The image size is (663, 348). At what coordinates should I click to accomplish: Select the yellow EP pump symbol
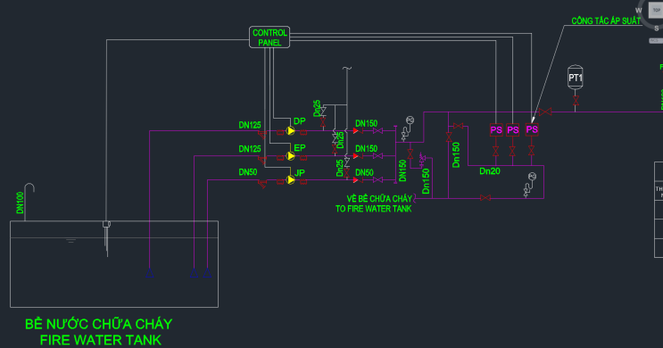click(291, 156)
